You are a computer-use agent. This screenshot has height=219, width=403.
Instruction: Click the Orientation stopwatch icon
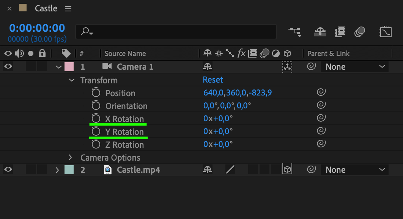click(96, 106)
